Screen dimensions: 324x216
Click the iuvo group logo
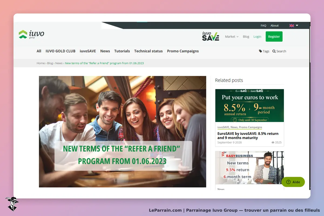click(x=31, y=34)
